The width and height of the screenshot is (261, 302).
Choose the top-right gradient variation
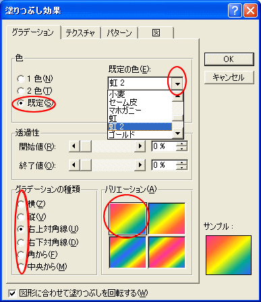[x=167, y=218]
